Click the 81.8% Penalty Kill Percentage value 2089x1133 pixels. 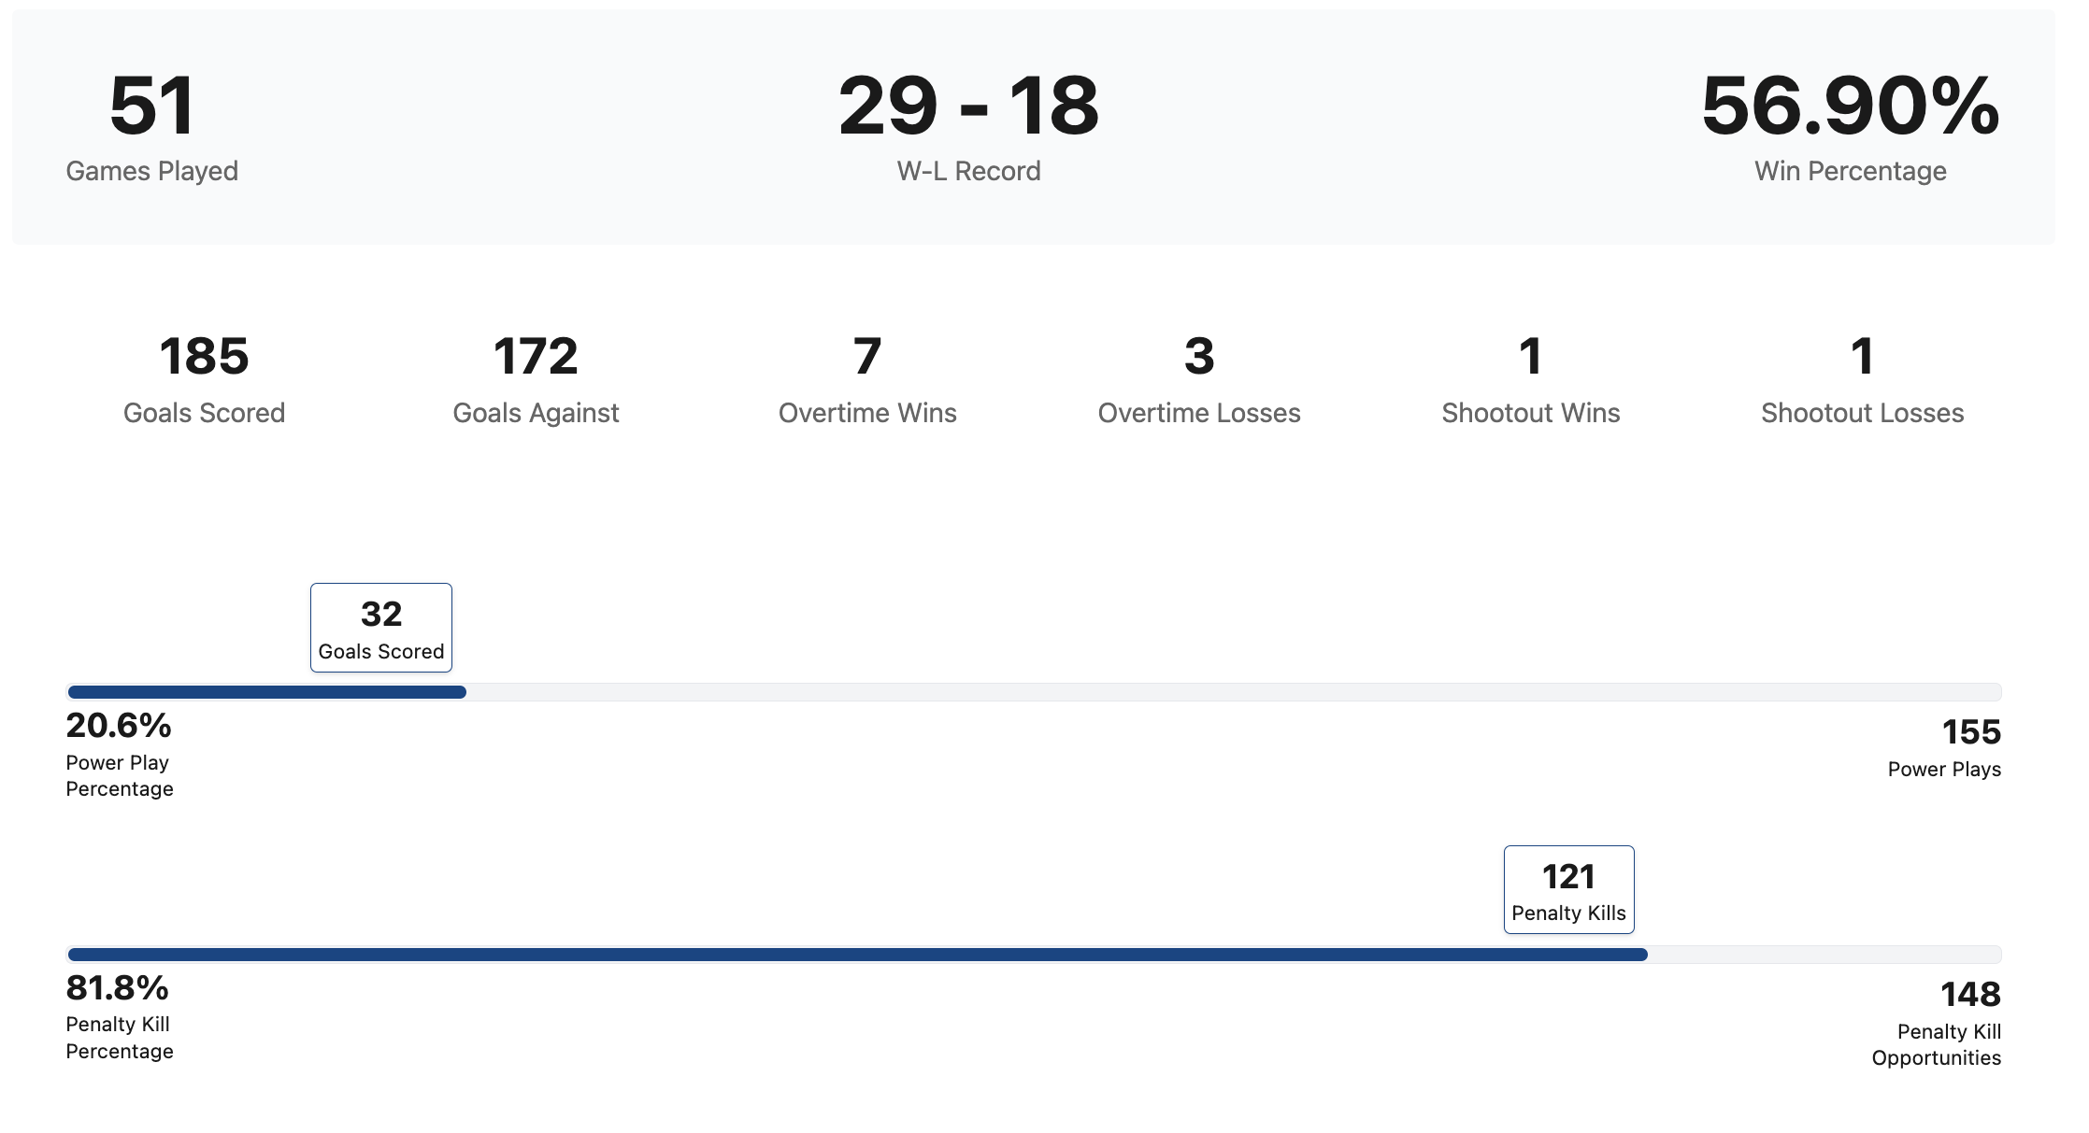pos(118,988)
